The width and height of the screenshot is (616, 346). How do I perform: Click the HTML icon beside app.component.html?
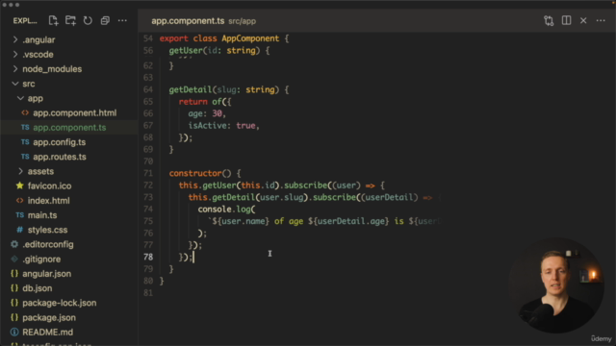tap(25, 113)
